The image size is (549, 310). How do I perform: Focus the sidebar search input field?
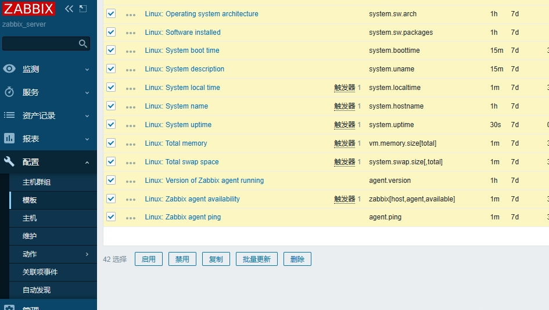40,44
